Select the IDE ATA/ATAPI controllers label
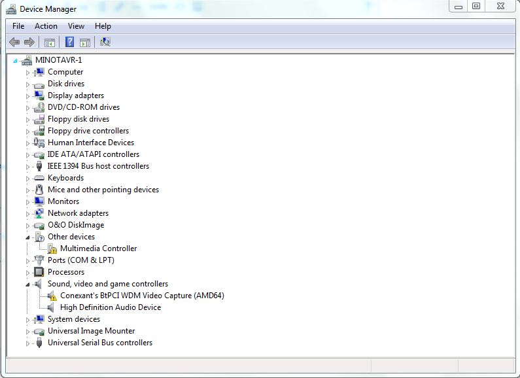 pyautogui.click(x=93, y=154)
